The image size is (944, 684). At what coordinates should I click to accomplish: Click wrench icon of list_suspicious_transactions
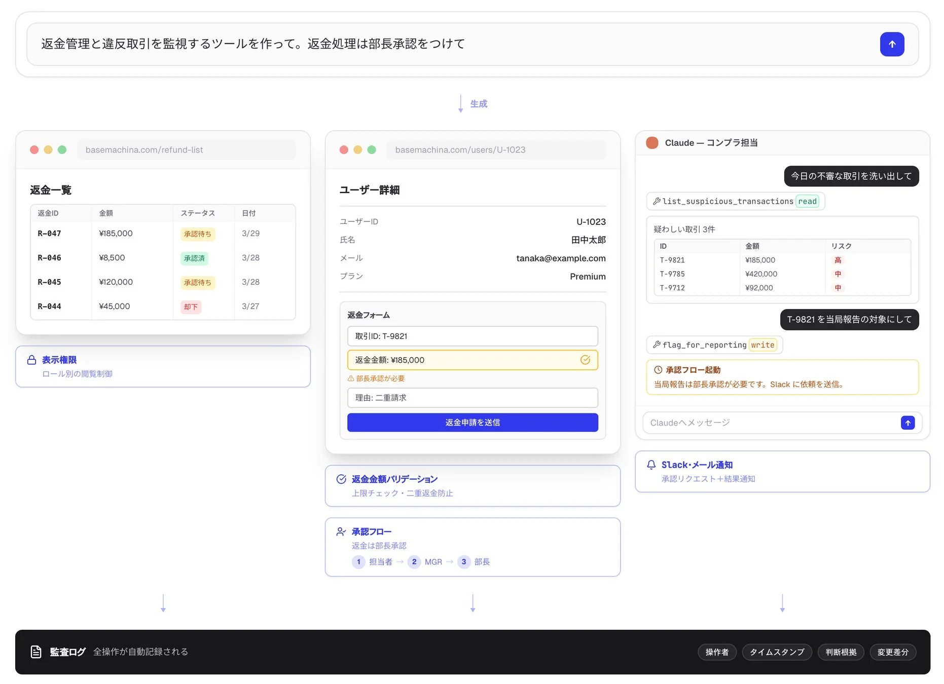tap(657, 201)
